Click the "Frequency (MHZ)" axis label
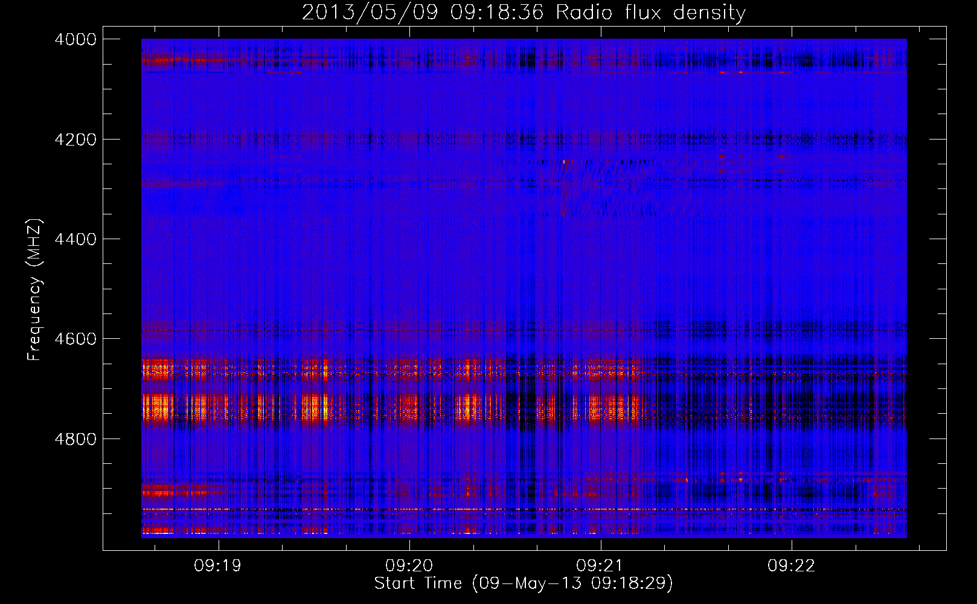This screenshot has height=604, width=977. coord(34,289)
